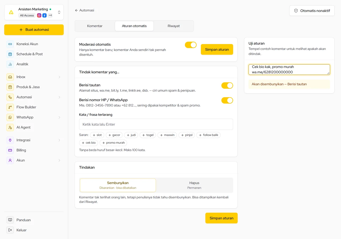This screenshot has width=341, height=239.
Task: Click the Buat automasi button
Action: [x=34, y=30]
